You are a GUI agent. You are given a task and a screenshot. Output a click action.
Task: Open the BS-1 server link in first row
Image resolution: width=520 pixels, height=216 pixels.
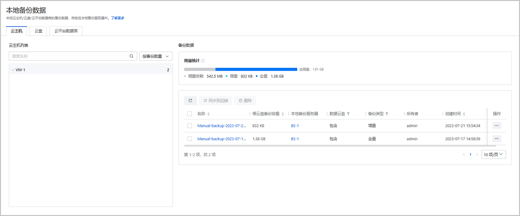point(295,126)
